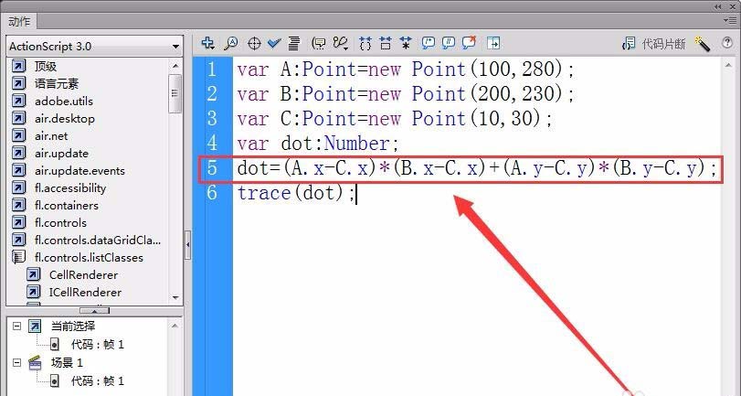741x396 pixels.
Task: Click script navigator scrollbar up arrow
Action: [175, 326]
